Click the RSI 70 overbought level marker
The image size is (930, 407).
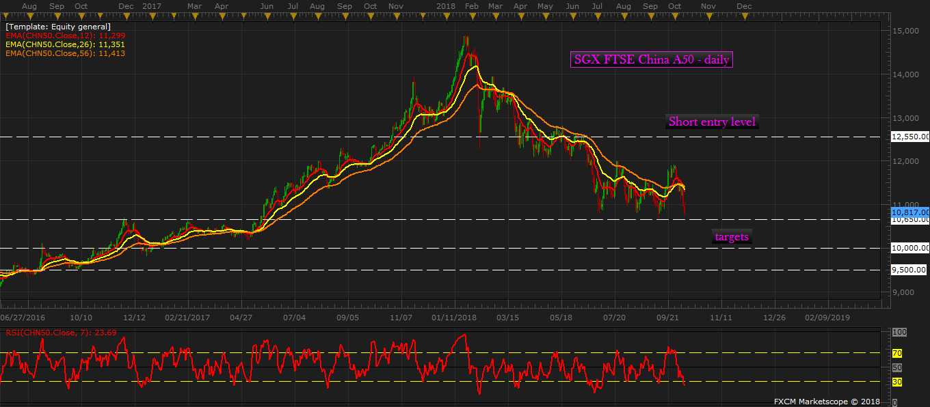(x=897, y=353)
